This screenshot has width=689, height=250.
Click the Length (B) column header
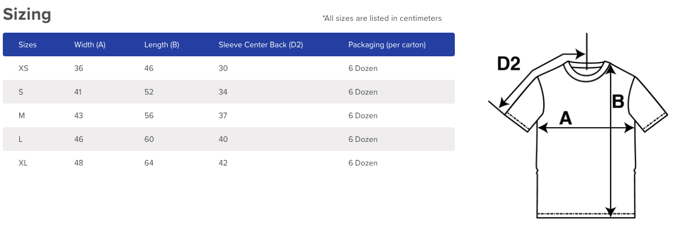pyautogui.click(x=162, y=44)
